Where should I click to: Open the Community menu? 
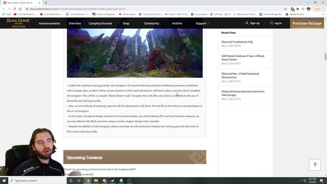(x=151, y=24)
